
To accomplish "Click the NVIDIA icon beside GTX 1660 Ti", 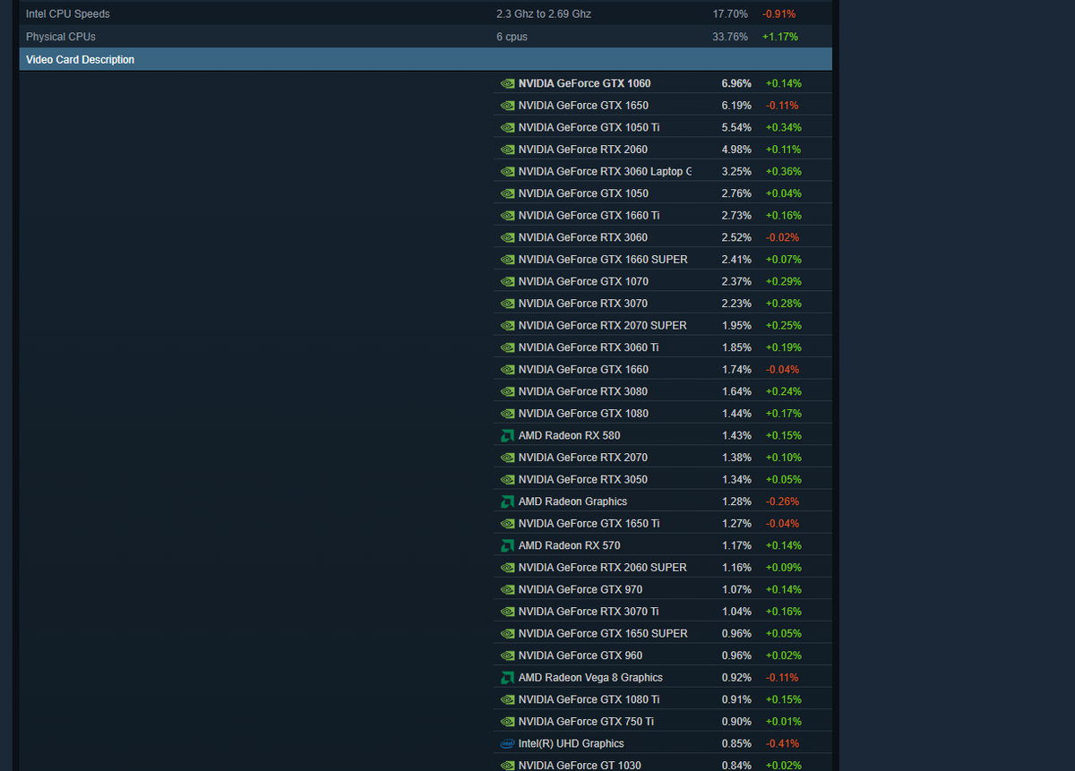I will [507, 216].
